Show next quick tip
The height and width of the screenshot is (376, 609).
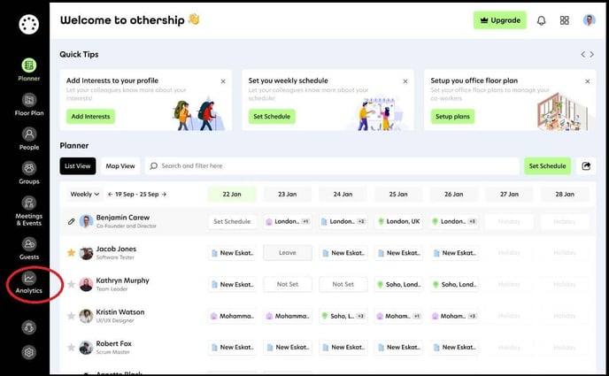pyautogui.click(x=592, y=54)
